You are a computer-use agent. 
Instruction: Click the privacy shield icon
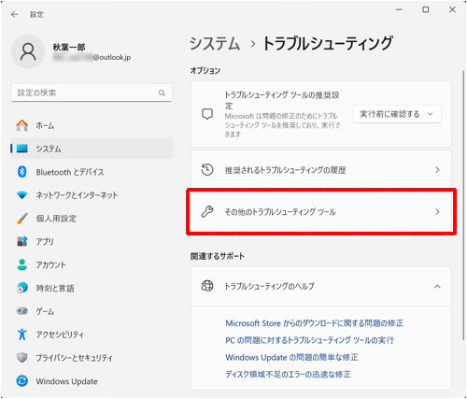click(22, 358)
